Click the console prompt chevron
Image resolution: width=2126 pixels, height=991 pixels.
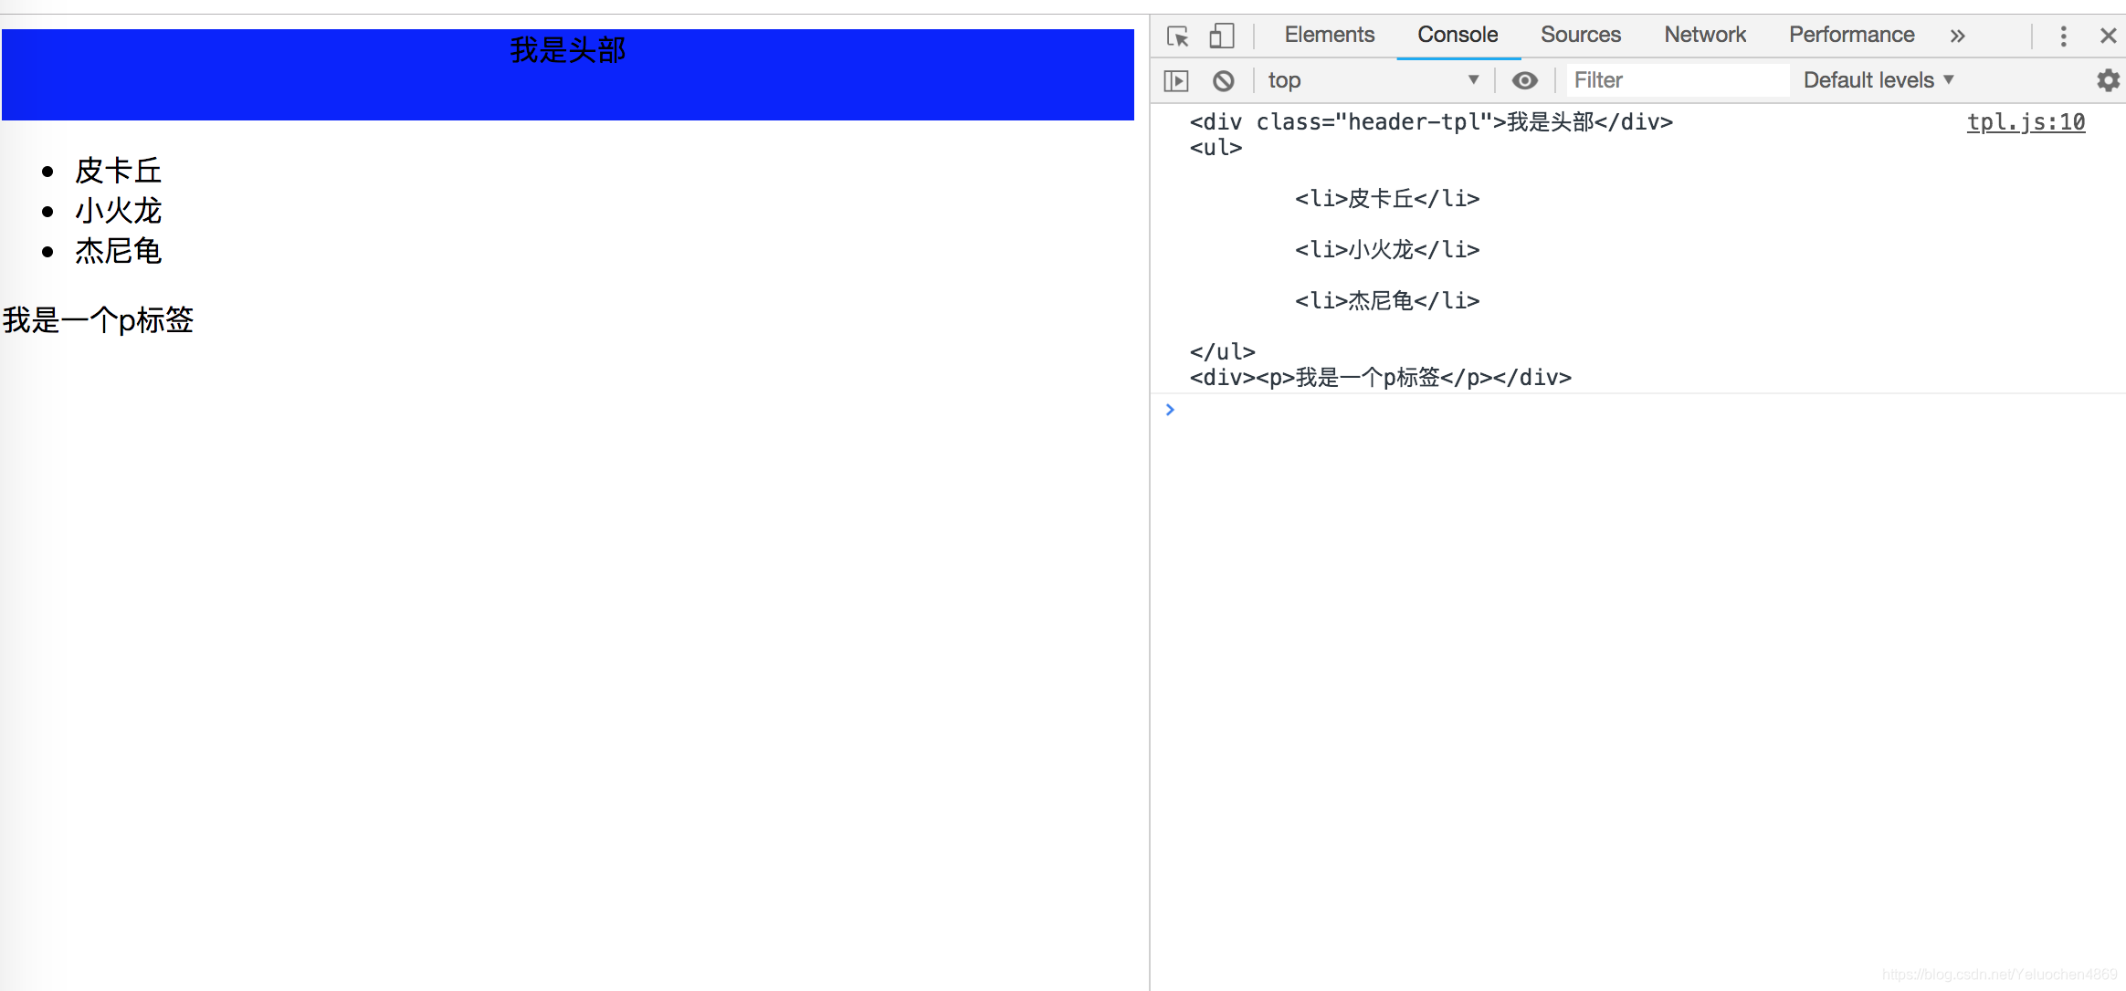(x=1172, y=410)
